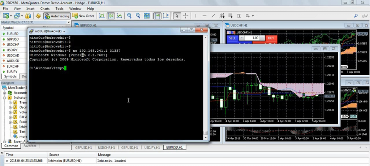The width and height of the screenshot is (370, 166).
Task: Open the File menu
Action: (x=5, y=9)
